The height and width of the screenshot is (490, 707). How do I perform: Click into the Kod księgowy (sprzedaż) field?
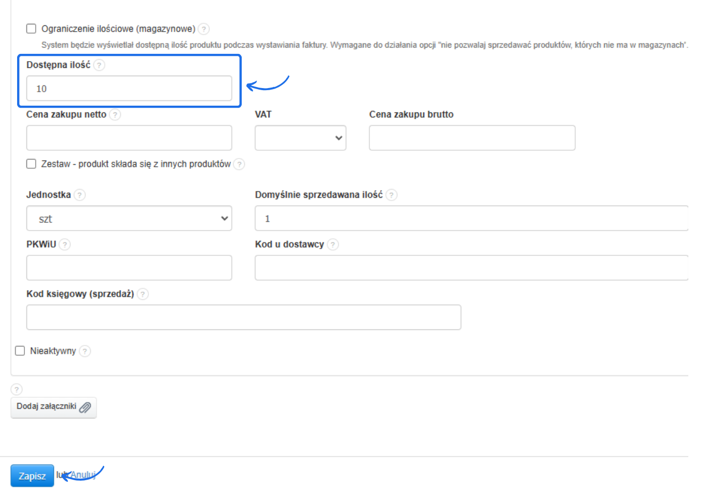pos(244,317)
